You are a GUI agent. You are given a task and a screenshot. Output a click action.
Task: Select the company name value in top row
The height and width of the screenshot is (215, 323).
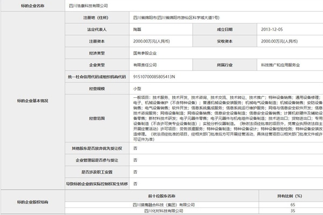155,5
